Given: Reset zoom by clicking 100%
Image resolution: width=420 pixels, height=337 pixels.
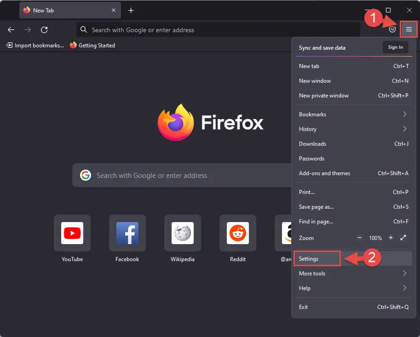Looking at the screenshot, I should (x=375, y=238).
